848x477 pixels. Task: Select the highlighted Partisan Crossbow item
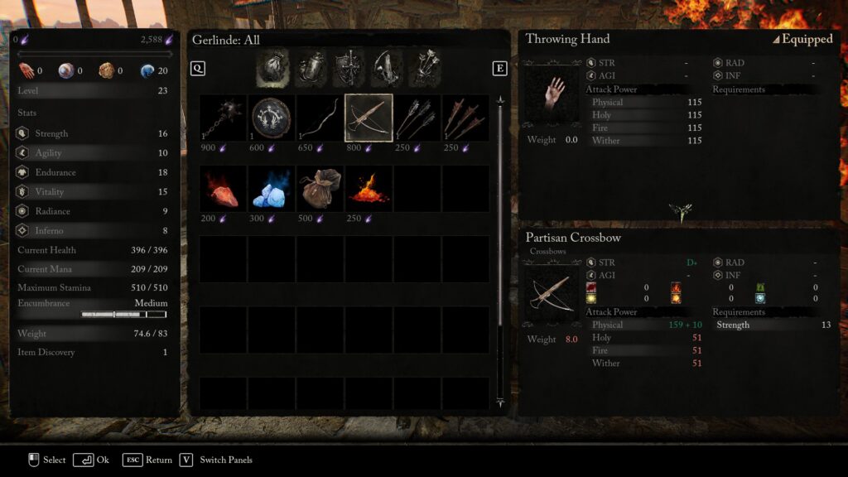point(369,118)
